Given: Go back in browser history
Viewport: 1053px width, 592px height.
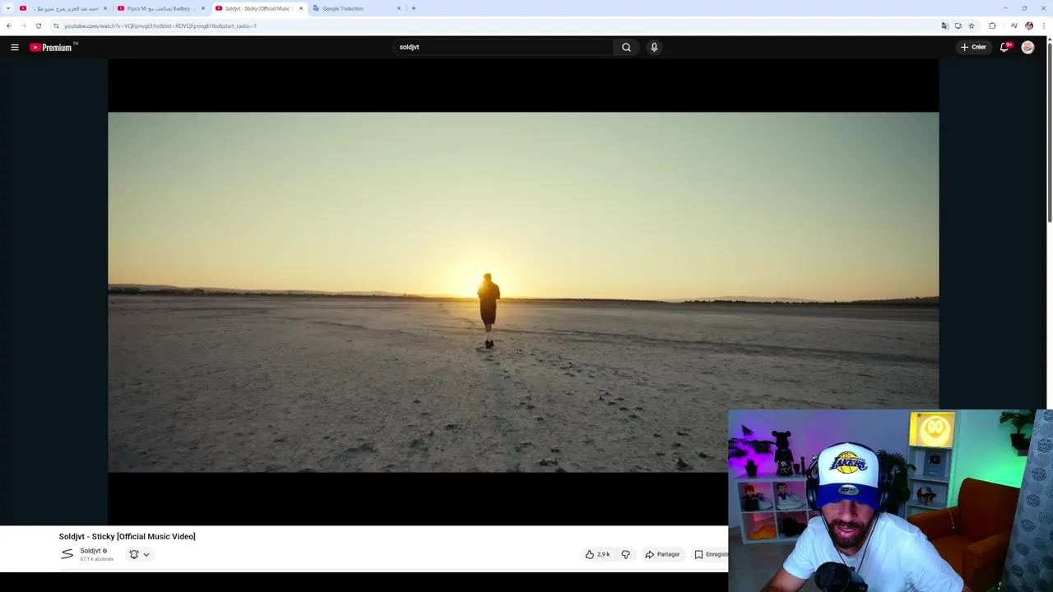Looking at the screenshot, I should tap(8, 25).
